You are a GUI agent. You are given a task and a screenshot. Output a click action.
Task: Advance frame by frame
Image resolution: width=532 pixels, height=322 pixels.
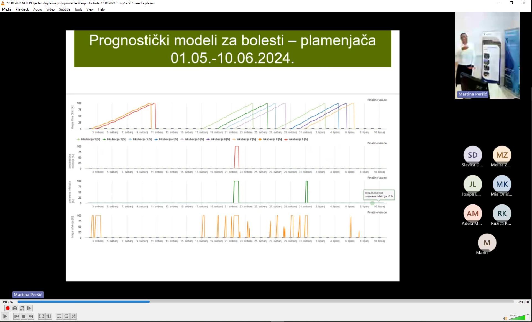[x=29, y=308]
